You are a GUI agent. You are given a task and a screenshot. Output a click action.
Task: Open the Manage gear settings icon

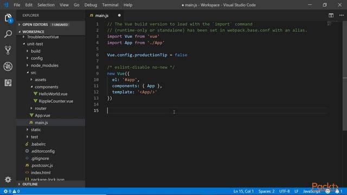pos(8,179)
